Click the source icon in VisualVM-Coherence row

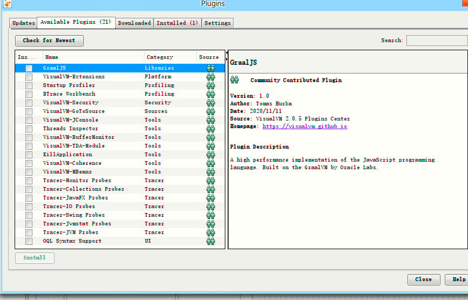pos(211,163)
